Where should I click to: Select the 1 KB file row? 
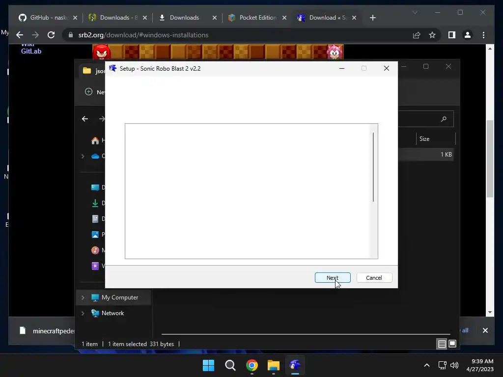point(425,155)
